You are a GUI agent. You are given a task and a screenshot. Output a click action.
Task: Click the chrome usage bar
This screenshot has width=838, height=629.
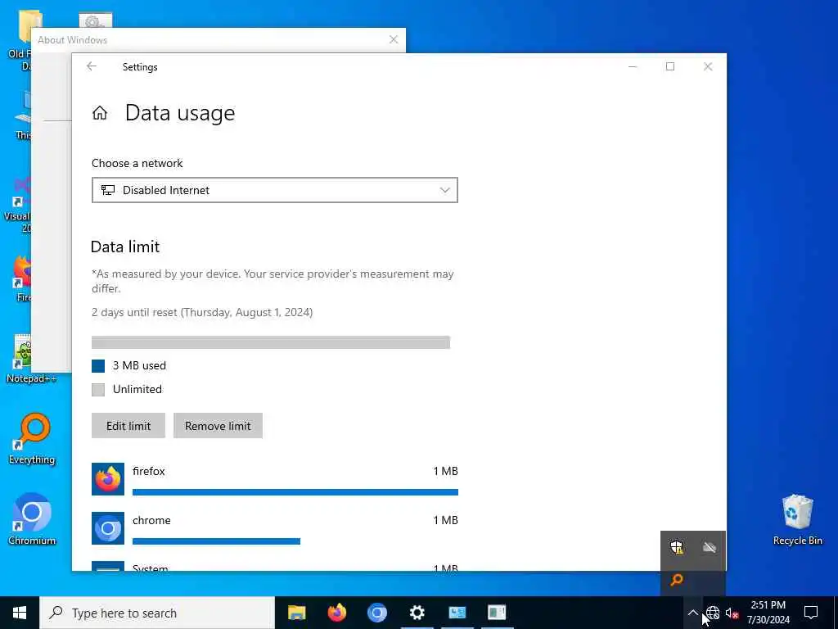pos(216,541)
